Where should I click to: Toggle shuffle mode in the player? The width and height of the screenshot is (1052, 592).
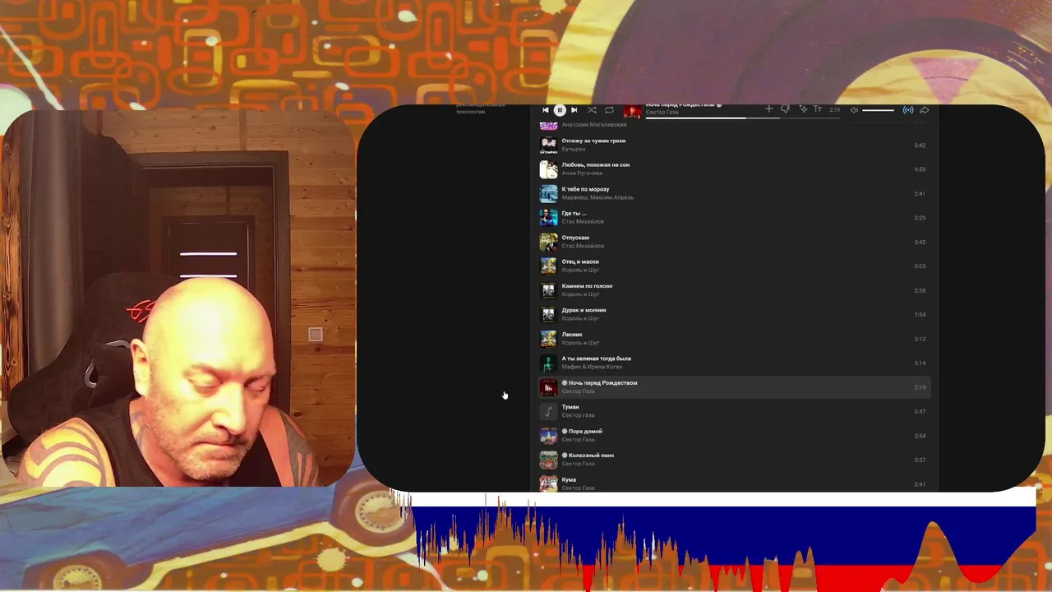coord(592,110)
